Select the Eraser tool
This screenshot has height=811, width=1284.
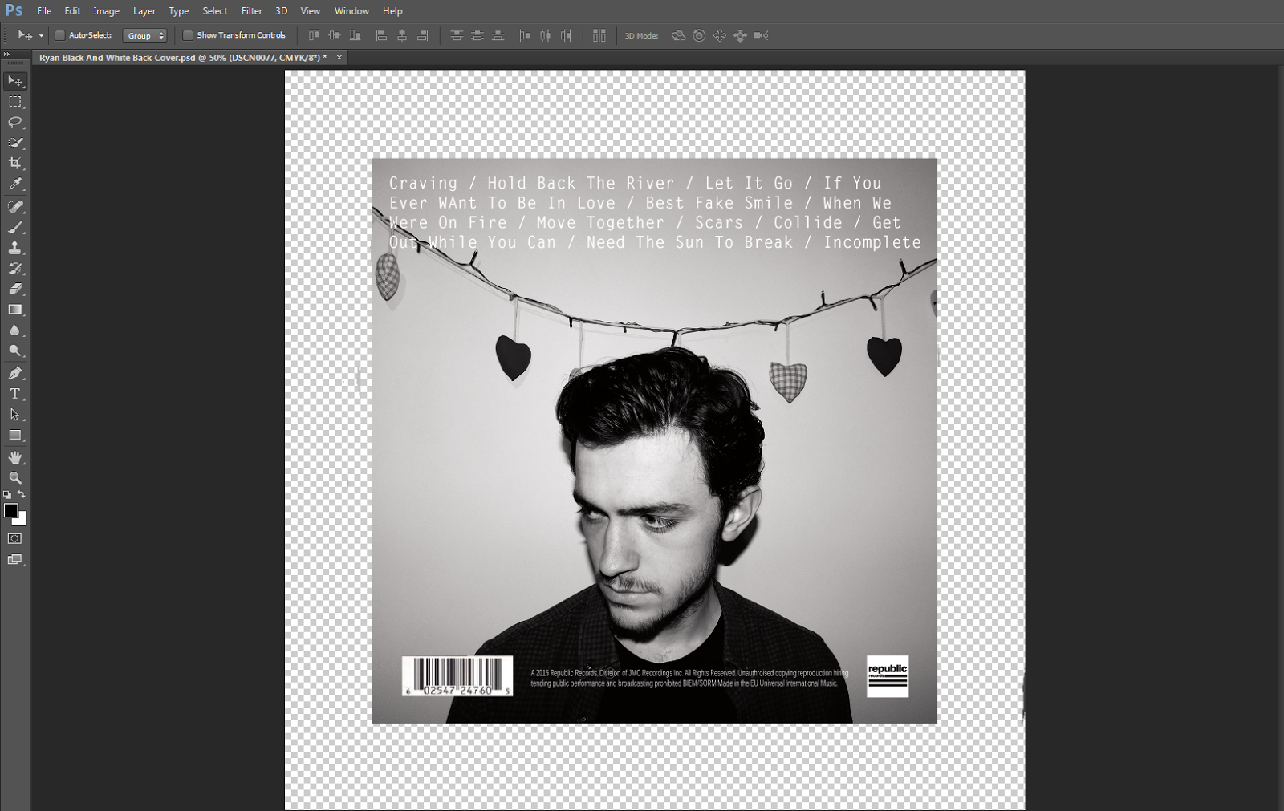(x=15, y=289)
